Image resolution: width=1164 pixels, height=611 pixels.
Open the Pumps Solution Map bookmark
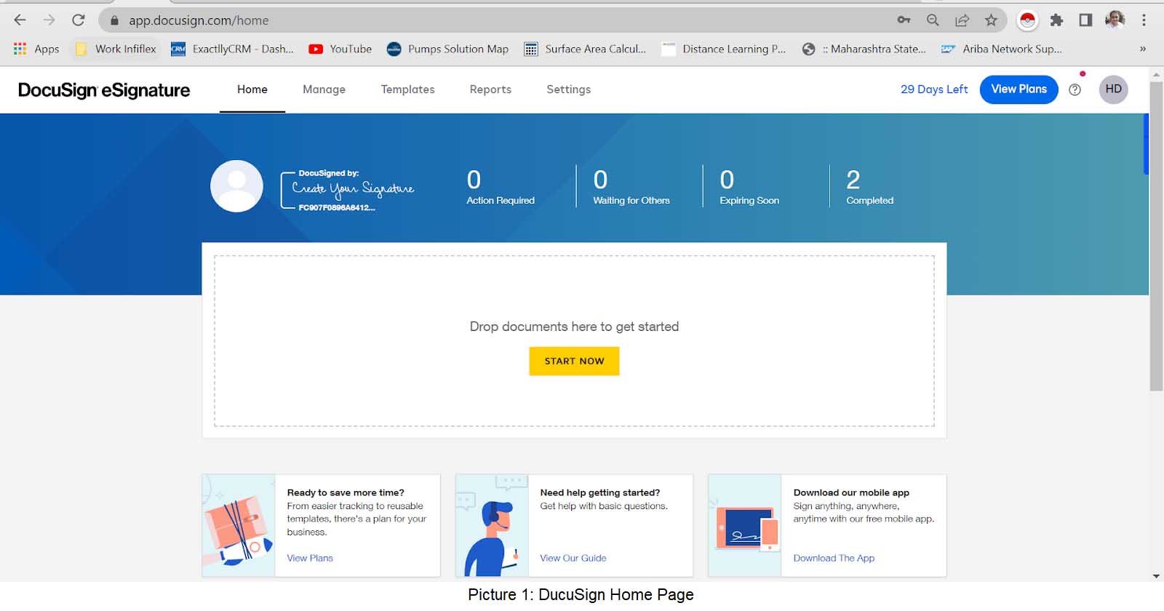(x=447, y=49)
